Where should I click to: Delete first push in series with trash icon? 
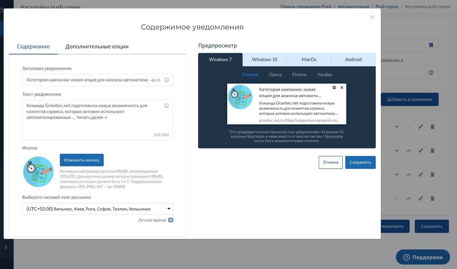(432, 126)
